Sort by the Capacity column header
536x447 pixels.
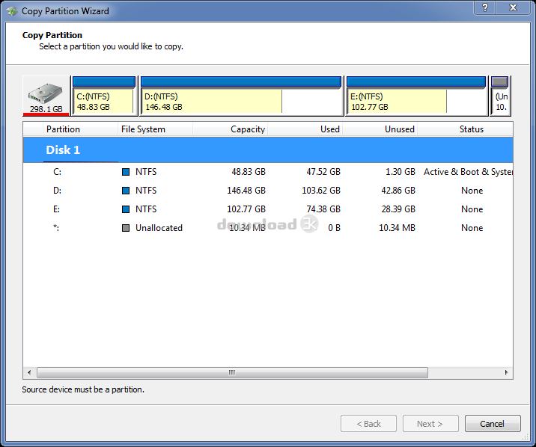(x=231, y=129)
